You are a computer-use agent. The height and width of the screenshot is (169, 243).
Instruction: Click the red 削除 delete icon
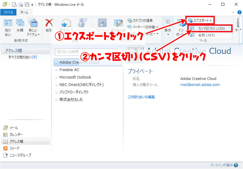tap(49, 23)
